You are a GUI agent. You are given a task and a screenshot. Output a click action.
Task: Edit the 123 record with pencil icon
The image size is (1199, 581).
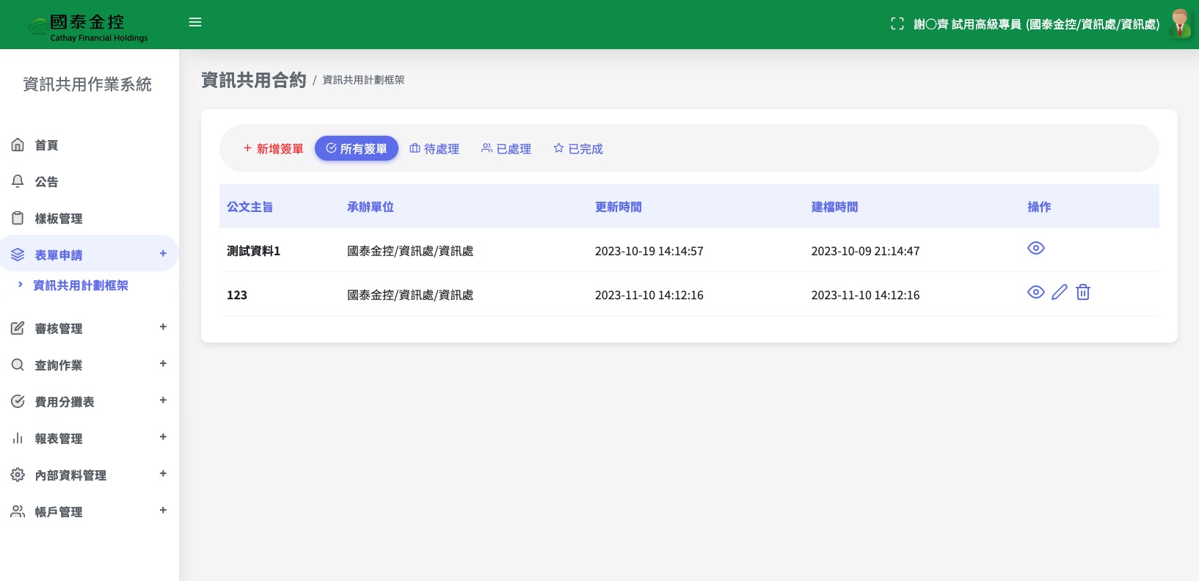coord(1059,293)
